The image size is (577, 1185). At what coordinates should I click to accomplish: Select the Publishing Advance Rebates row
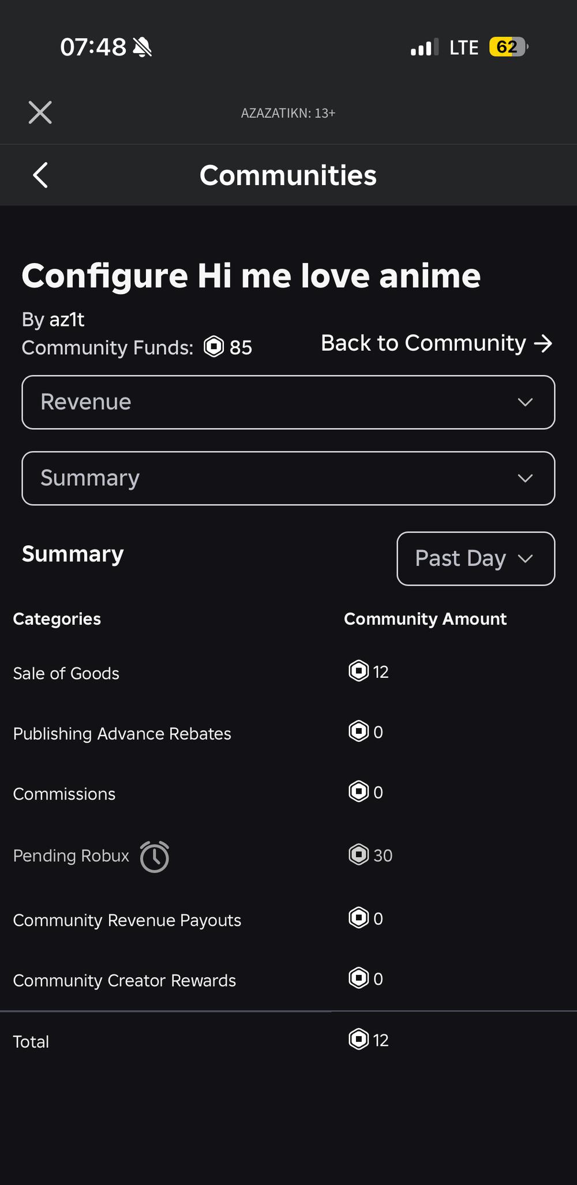122,734
